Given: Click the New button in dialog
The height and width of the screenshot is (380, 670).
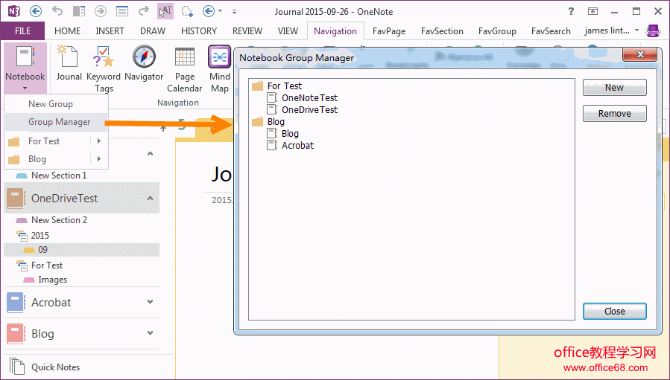Looking at the screenshot, I should click(x=614, y=88).
